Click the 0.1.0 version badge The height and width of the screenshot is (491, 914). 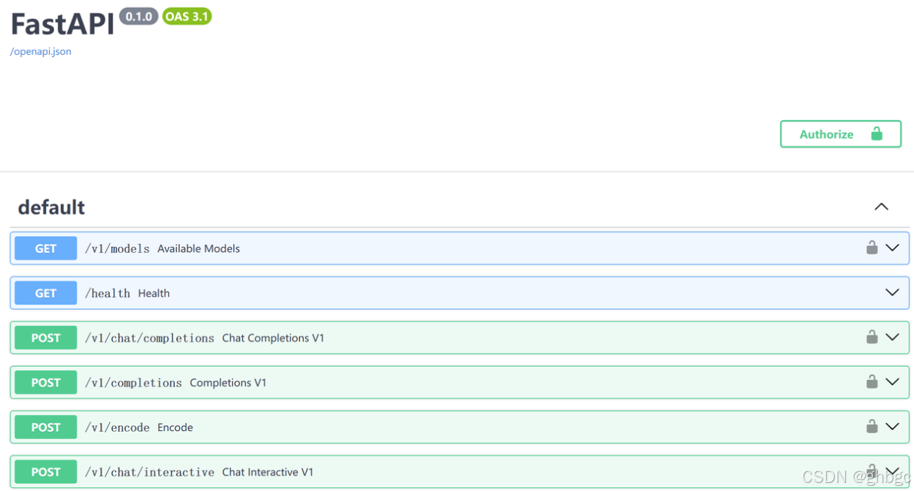point(138,16)
